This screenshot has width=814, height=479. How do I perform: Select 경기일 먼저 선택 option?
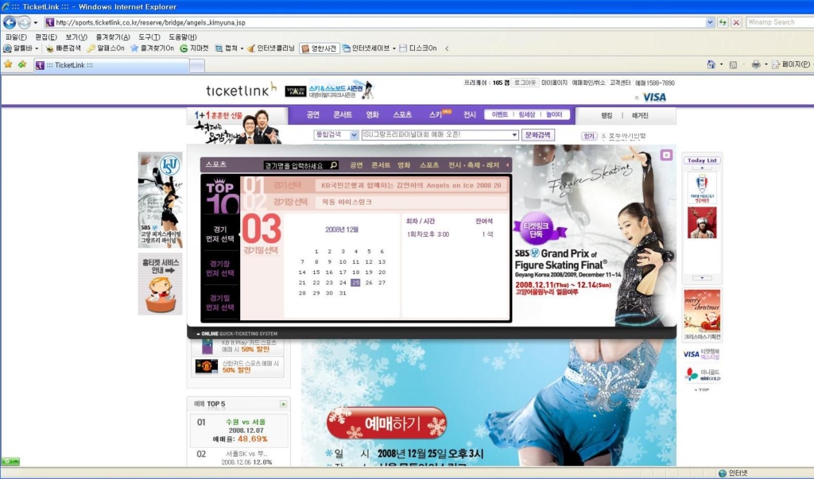(221, 303)
